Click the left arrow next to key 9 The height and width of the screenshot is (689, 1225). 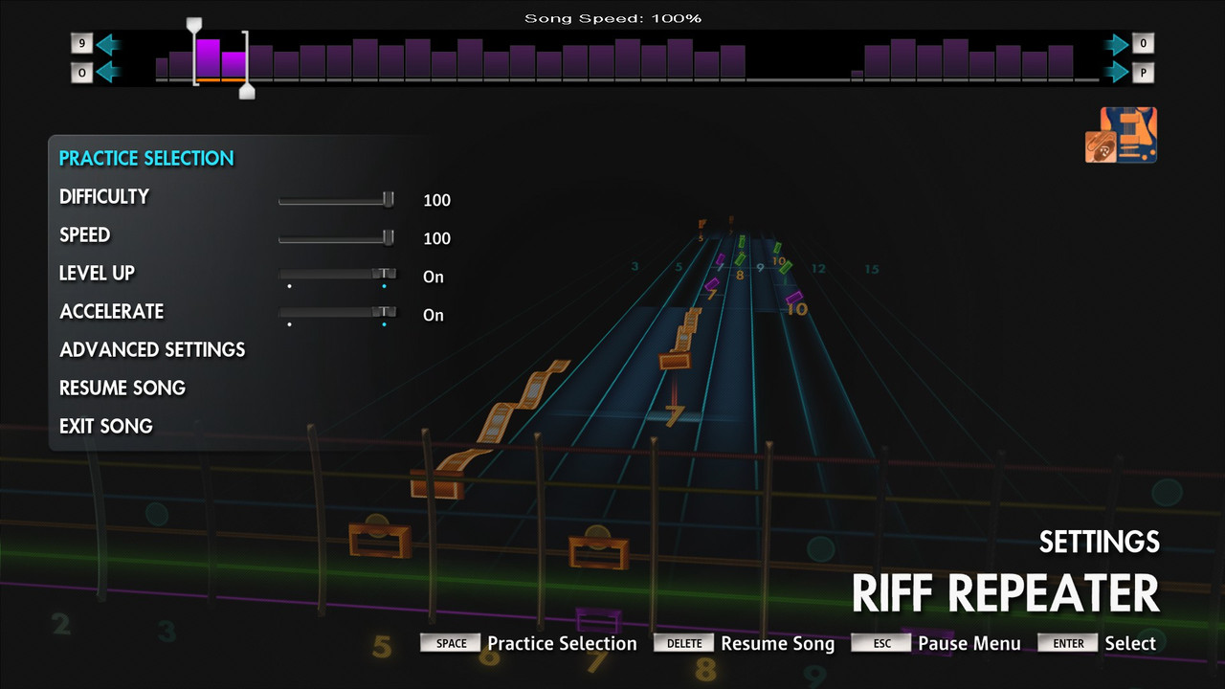(x=108, y=44)
